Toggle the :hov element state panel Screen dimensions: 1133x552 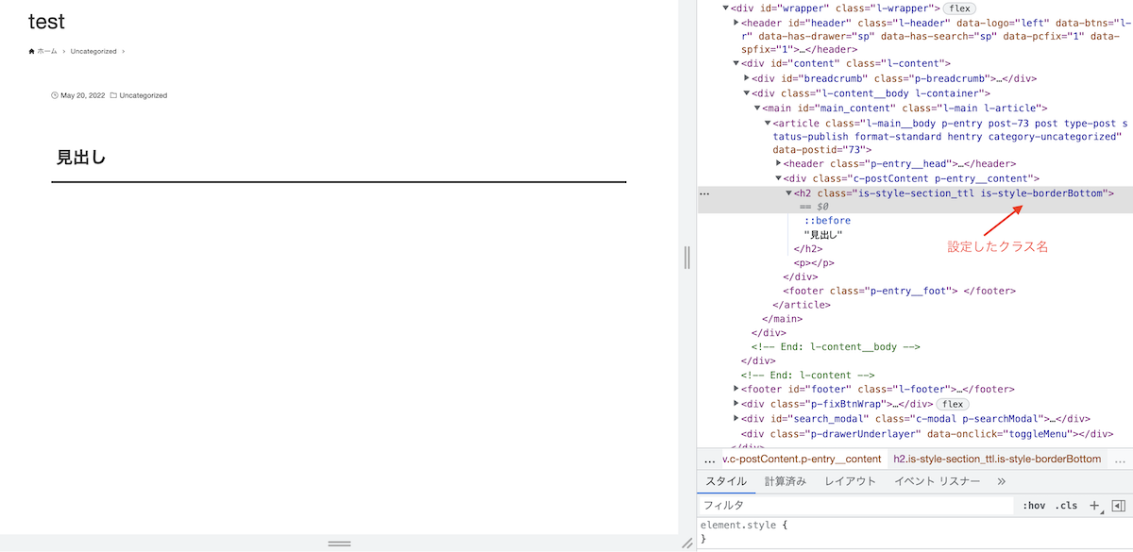pyautogui.click(x=1034, y=506)
